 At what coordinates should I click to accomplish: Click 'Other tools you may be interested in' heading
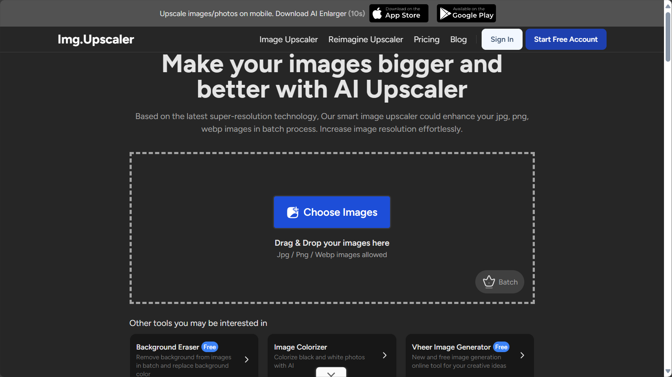[198, 323]
